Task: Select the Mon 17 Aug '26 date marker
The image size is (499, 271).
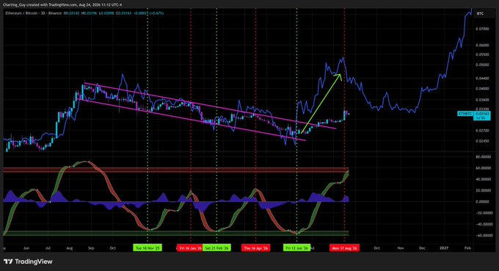Action: pos(344,247)
